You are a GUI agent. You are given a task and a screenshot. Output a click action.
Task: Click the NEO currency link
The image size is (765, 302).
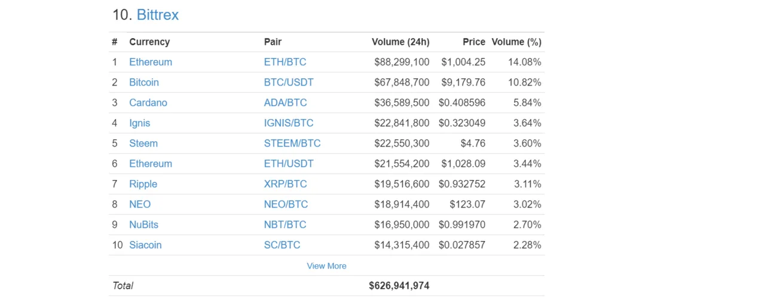140,205
